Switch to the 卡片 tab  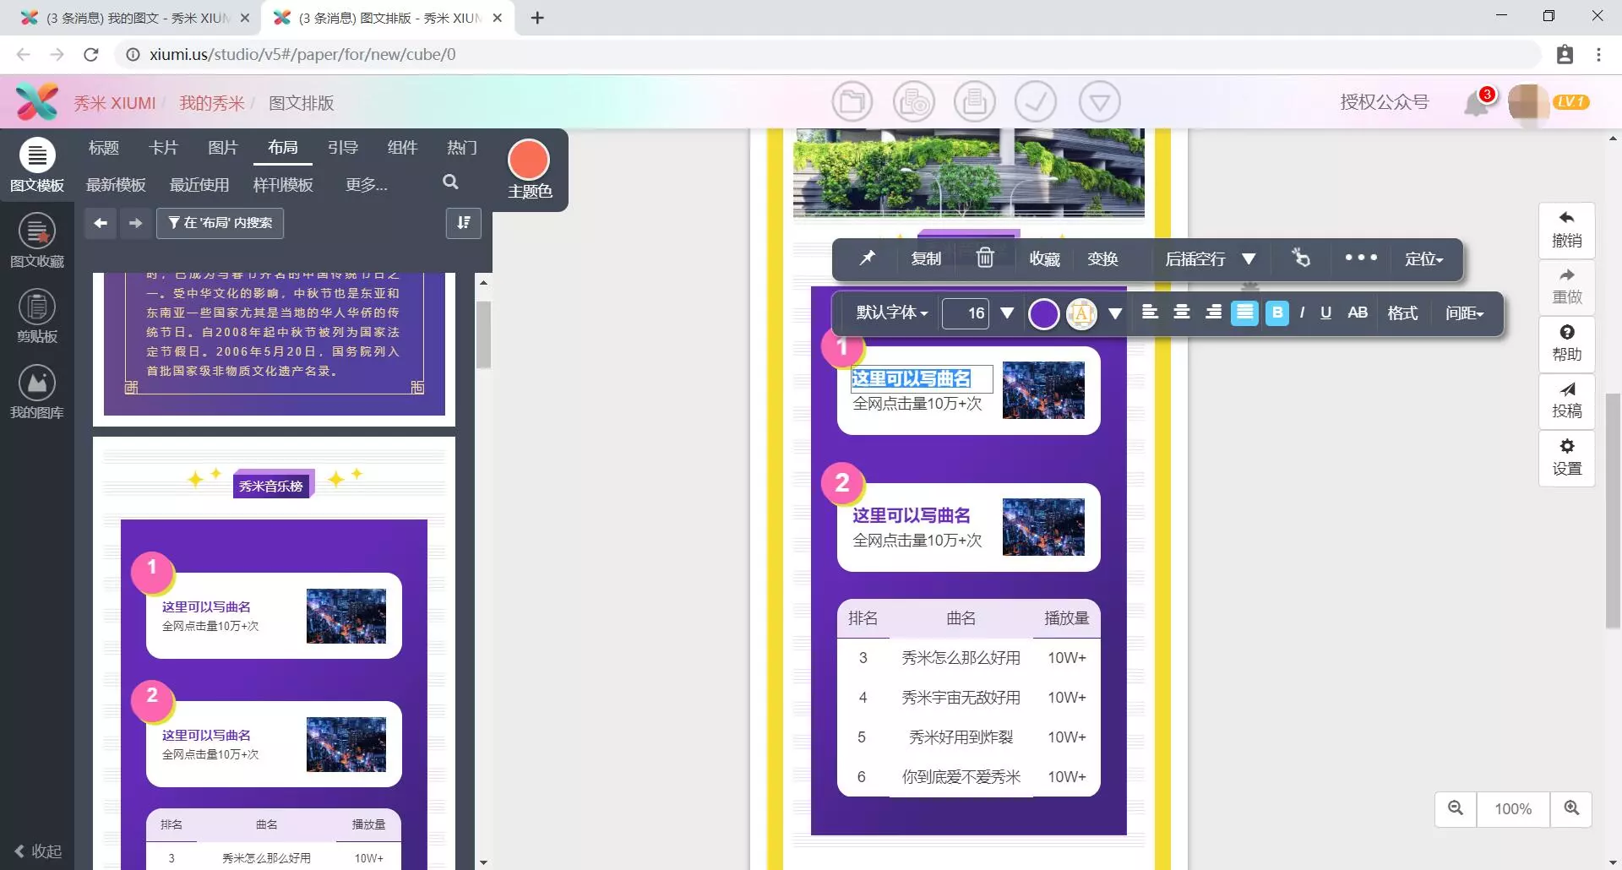pos(163,148)
